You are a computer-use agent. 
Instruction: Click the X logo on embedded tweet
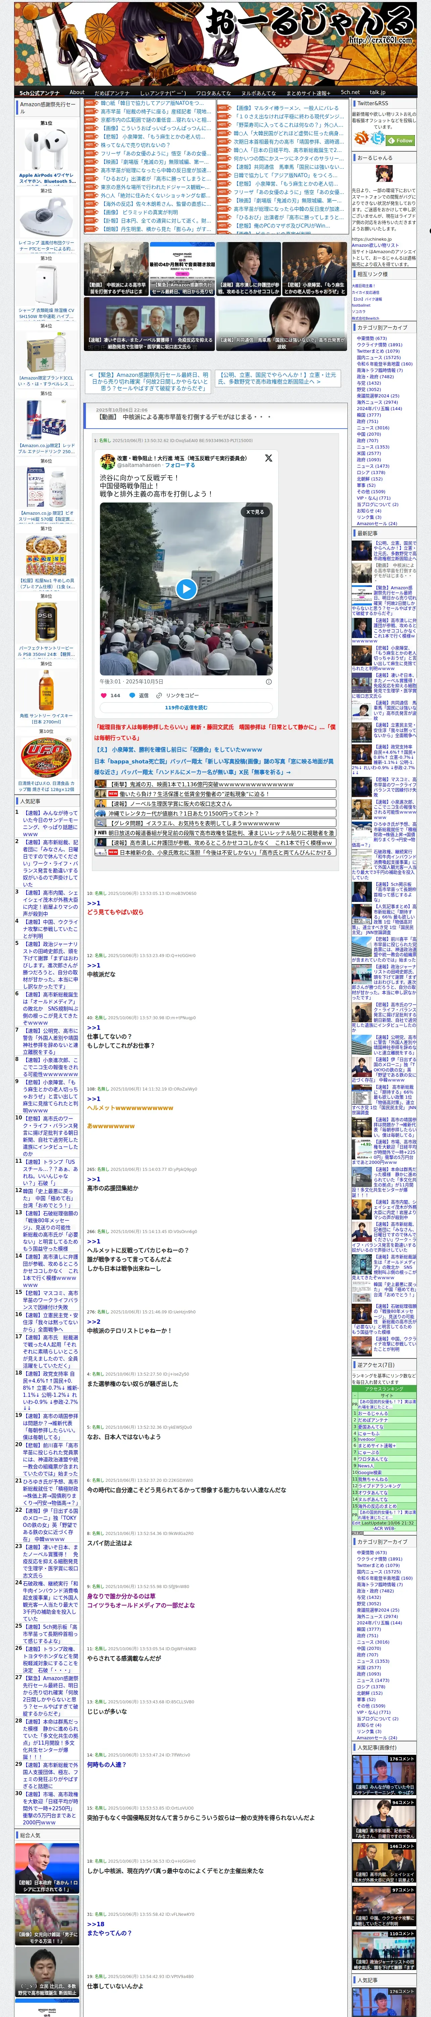pyautogui.click(x=268, y=458)
